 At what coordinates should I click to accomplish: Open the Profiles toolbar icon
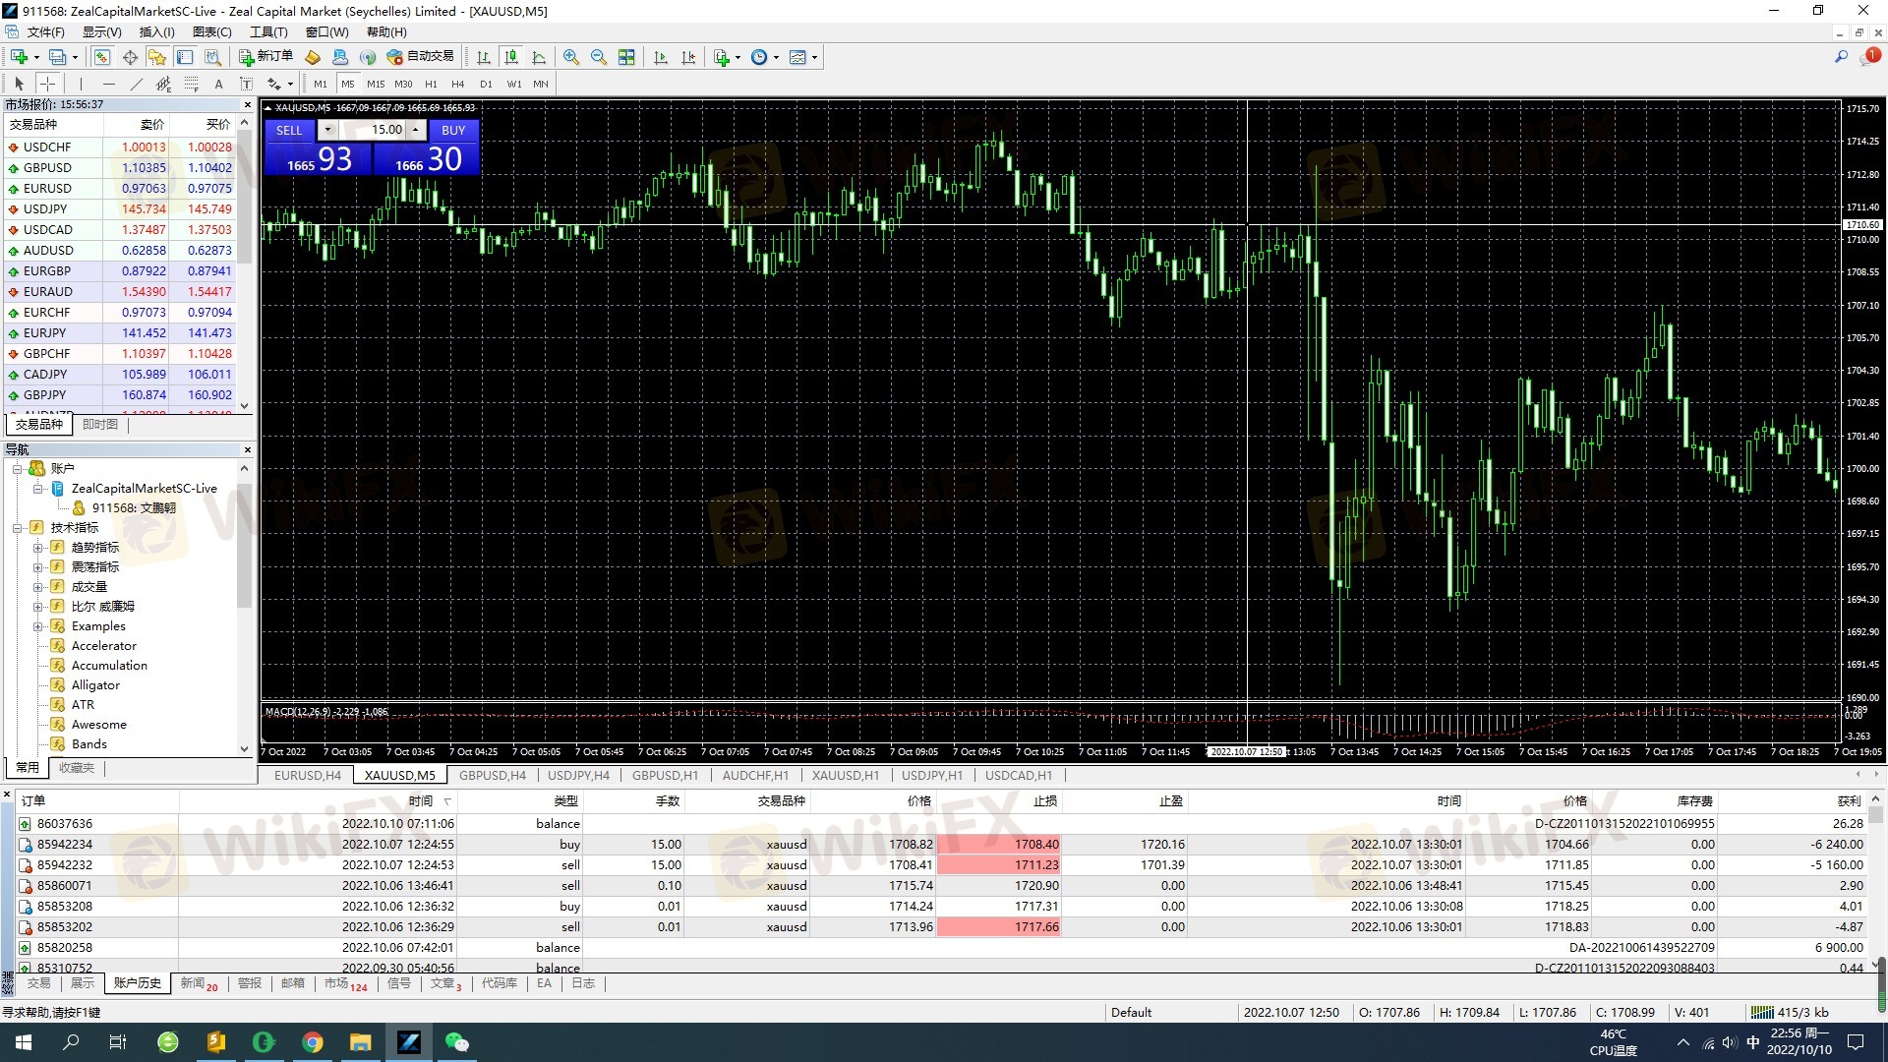tap(58, 57)
